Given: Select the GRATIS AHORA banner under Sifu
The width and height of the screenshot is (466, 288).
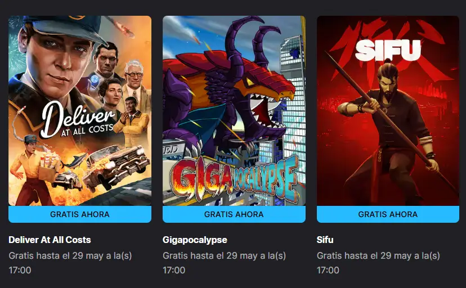Looking at the screenshot, I should [x=388, y=214].
